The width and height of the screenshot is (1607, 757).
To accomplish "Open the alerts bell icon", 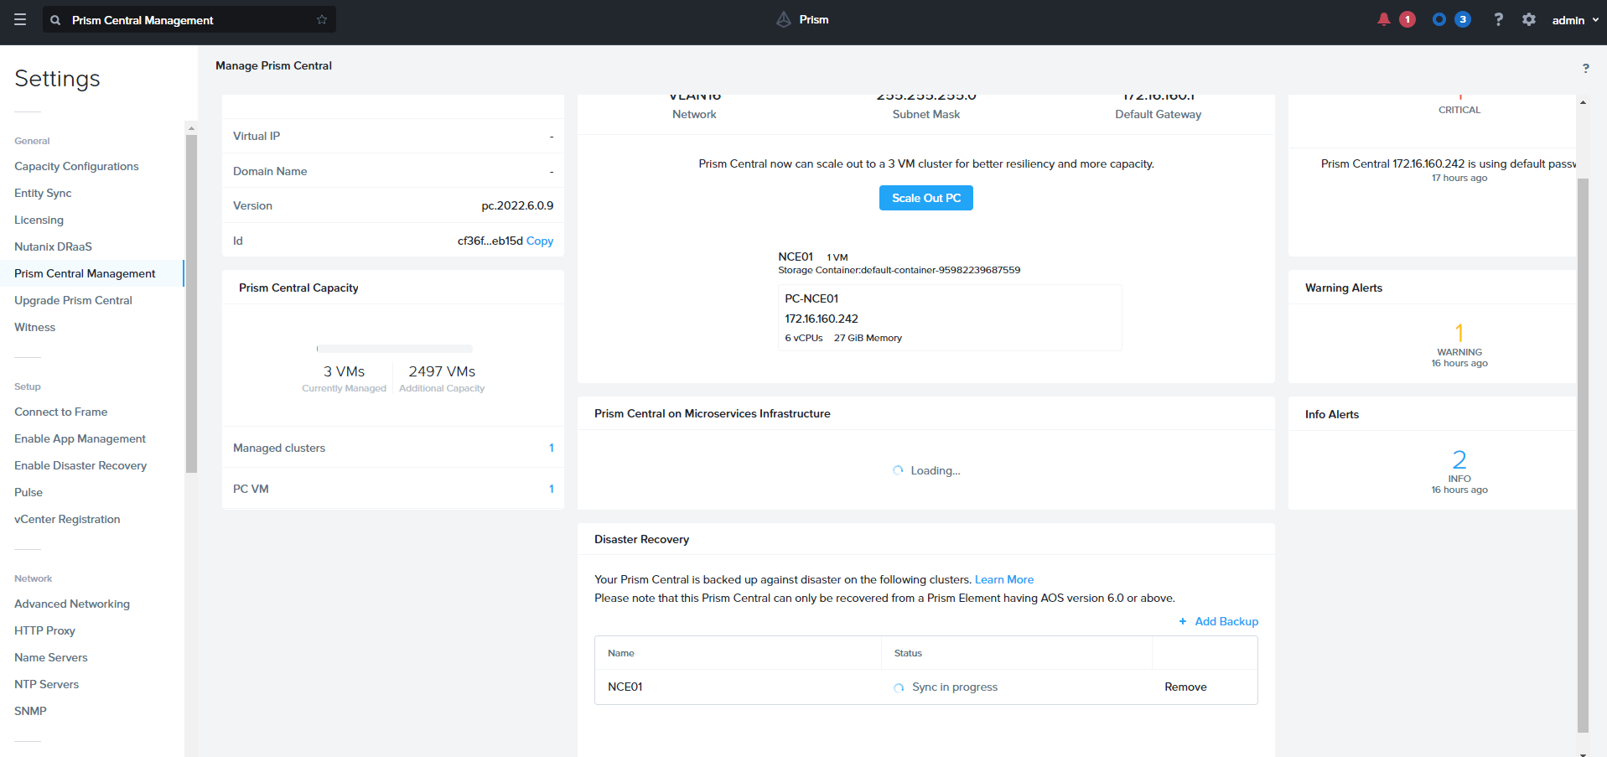I will [1383, 19].
